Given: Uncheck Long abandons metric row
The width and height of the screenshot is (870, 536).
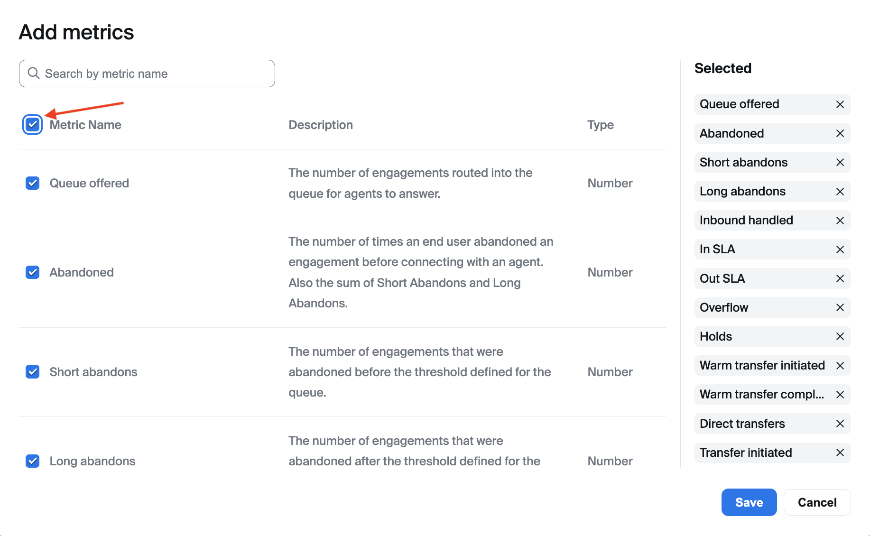Looking at the screenshot, I should click(32, 461).
